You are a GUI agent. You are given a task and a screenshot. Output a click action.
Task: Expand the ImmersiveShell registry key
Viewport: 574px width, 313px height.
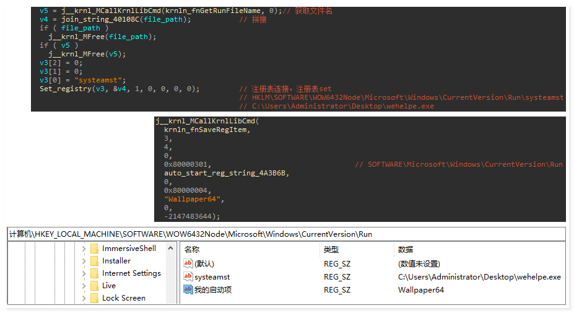coord(84,249)
